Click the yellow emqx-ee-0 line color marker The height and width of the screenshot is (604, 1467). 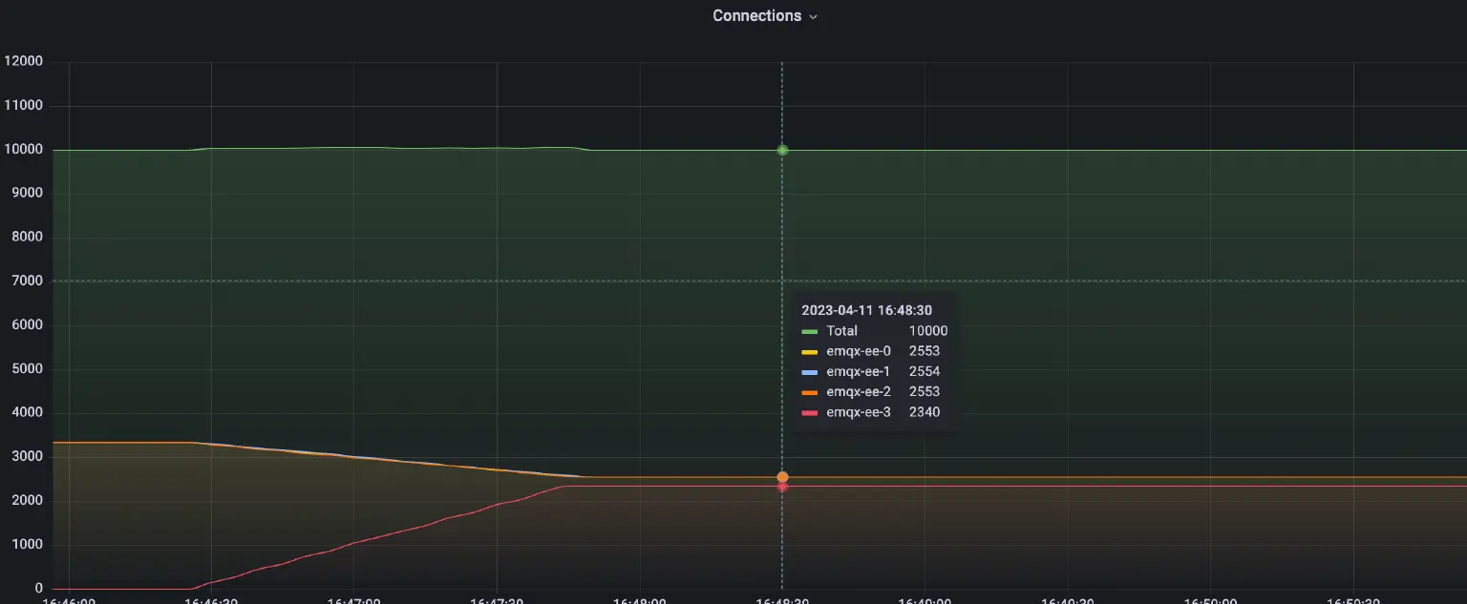pos(812,351)
